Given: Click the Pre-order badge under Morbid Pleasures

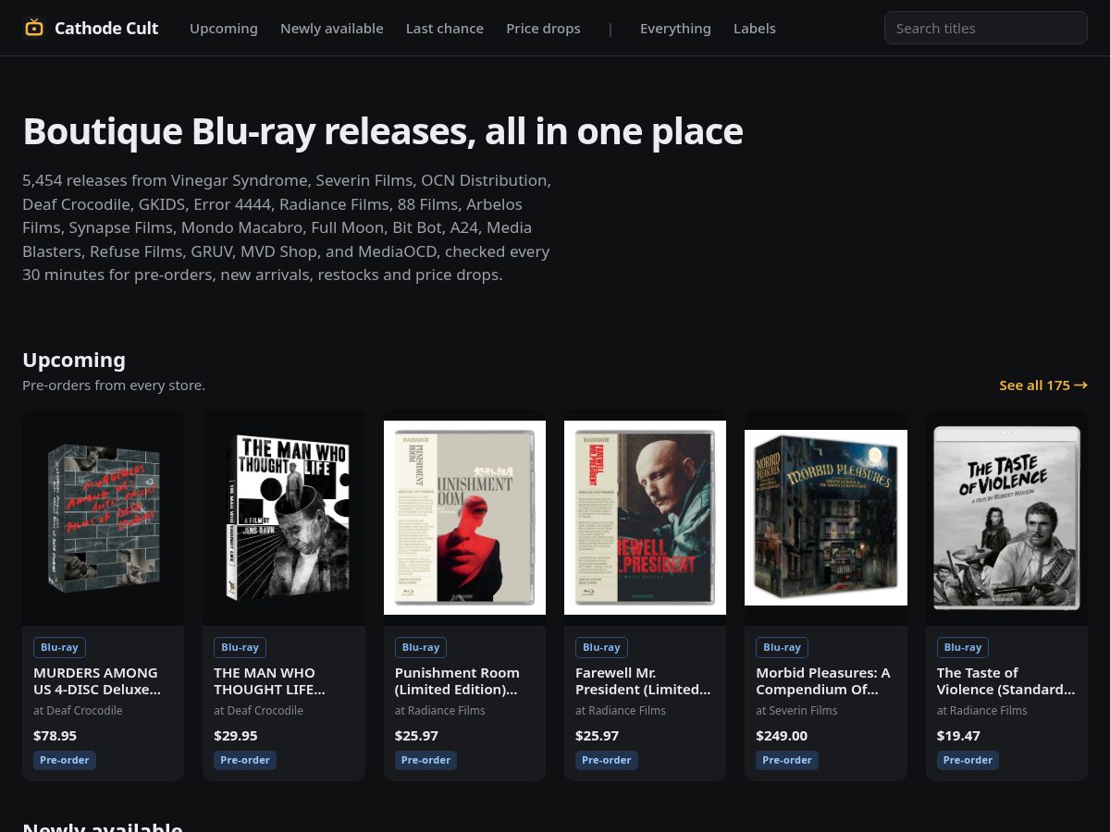Looking at the screenshot, I should (787, 760).
